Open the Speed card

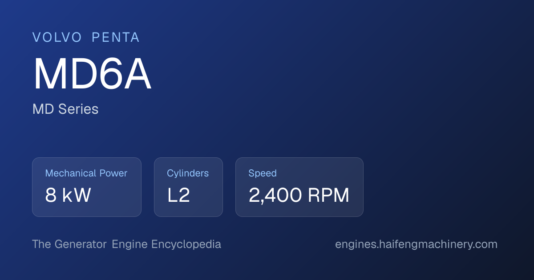299,187
